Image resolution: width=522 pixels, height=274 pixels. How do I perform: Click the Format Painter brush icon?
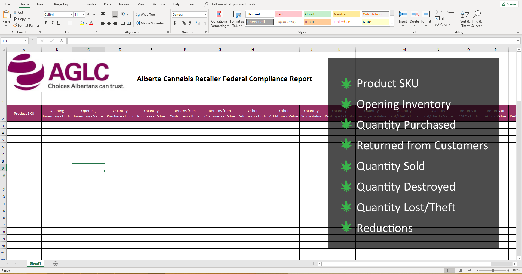(x=15, y=25)
